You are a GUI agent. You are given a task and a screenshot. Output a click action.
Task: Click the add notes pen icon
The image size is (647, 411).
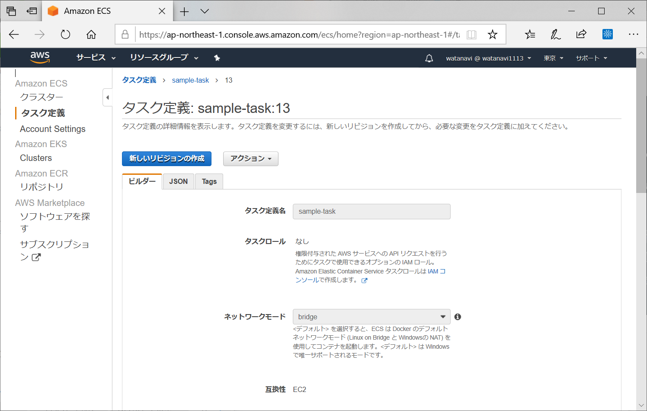pyautogui.click(x=555, y=35)
